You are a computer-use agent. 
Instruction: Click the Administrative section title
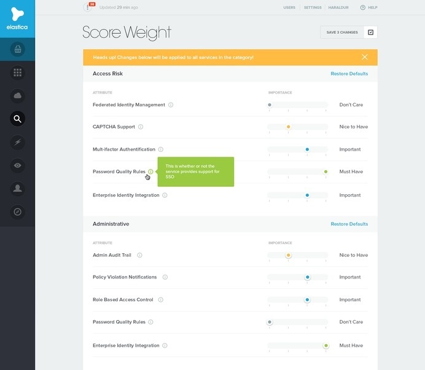coord(111,224)
